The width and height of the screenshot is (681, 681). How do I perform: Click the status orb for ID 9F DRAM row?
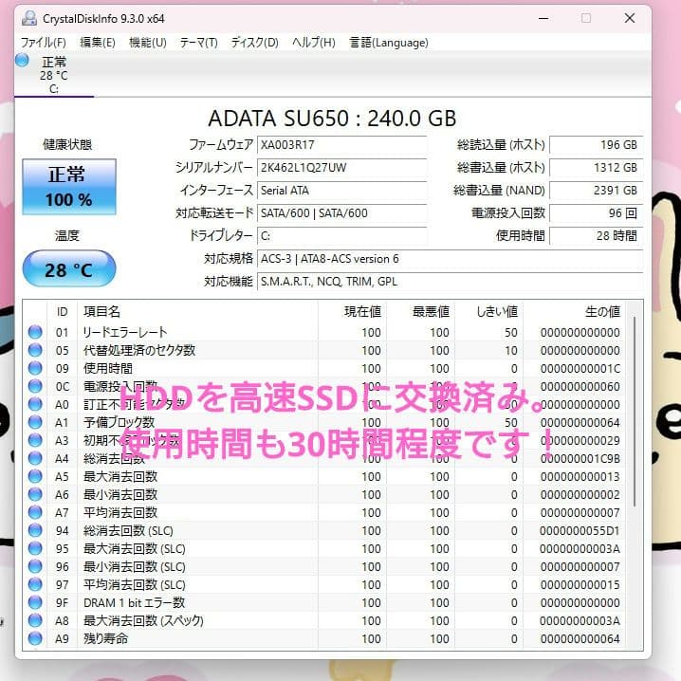coord(35,602)
